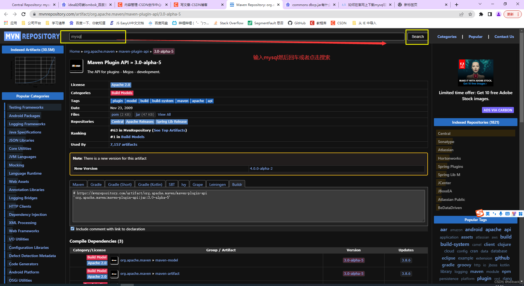Click the MVN Repository logo
The image size is (524, 286).
pyautogui.click(x=32, y=36)
